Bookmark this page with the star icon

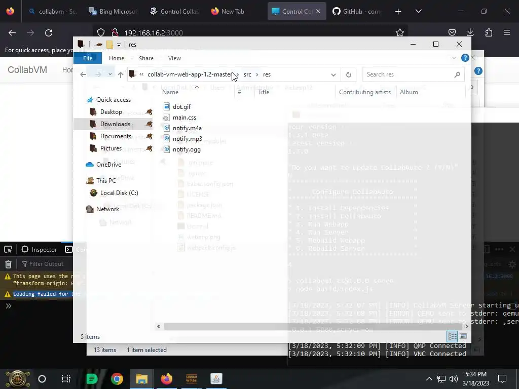coord(400,32)
